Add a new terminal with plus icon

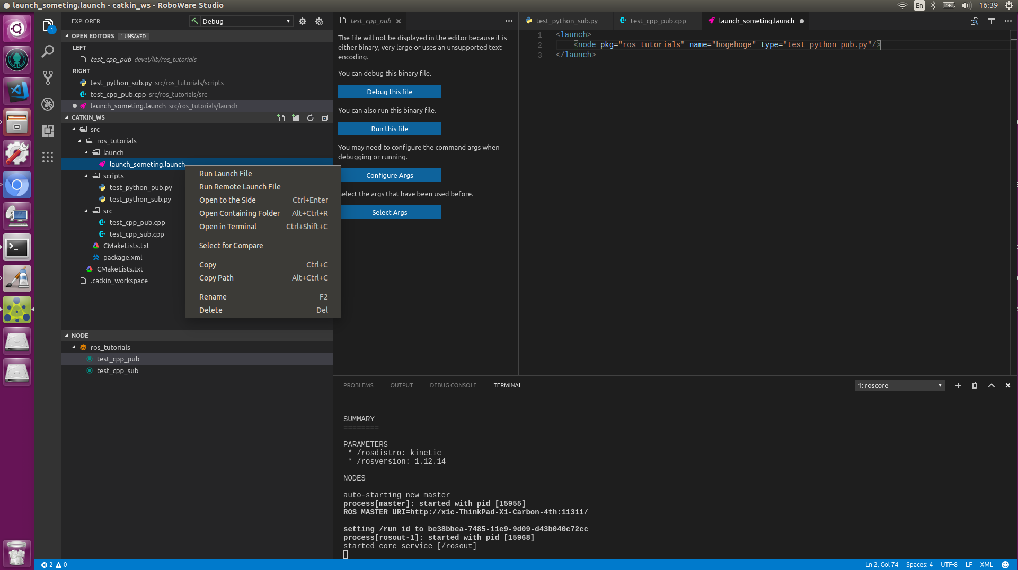958,385
